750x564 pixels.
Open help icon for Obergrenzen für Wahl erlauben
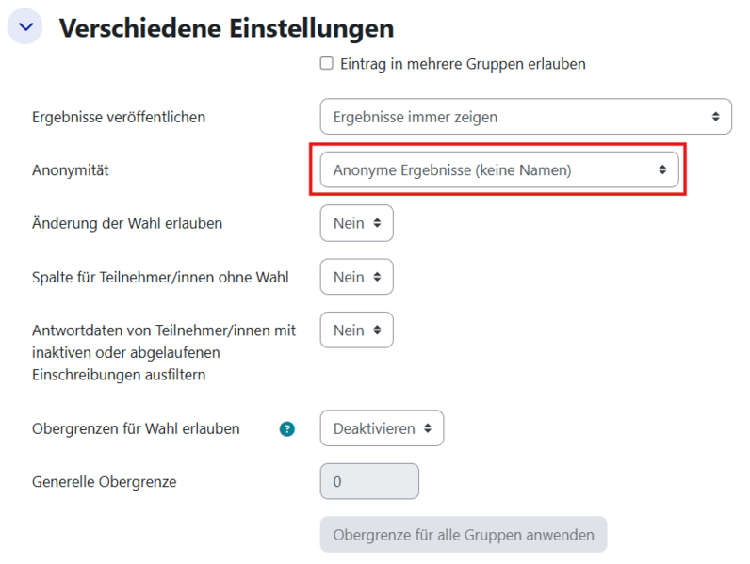287,428
